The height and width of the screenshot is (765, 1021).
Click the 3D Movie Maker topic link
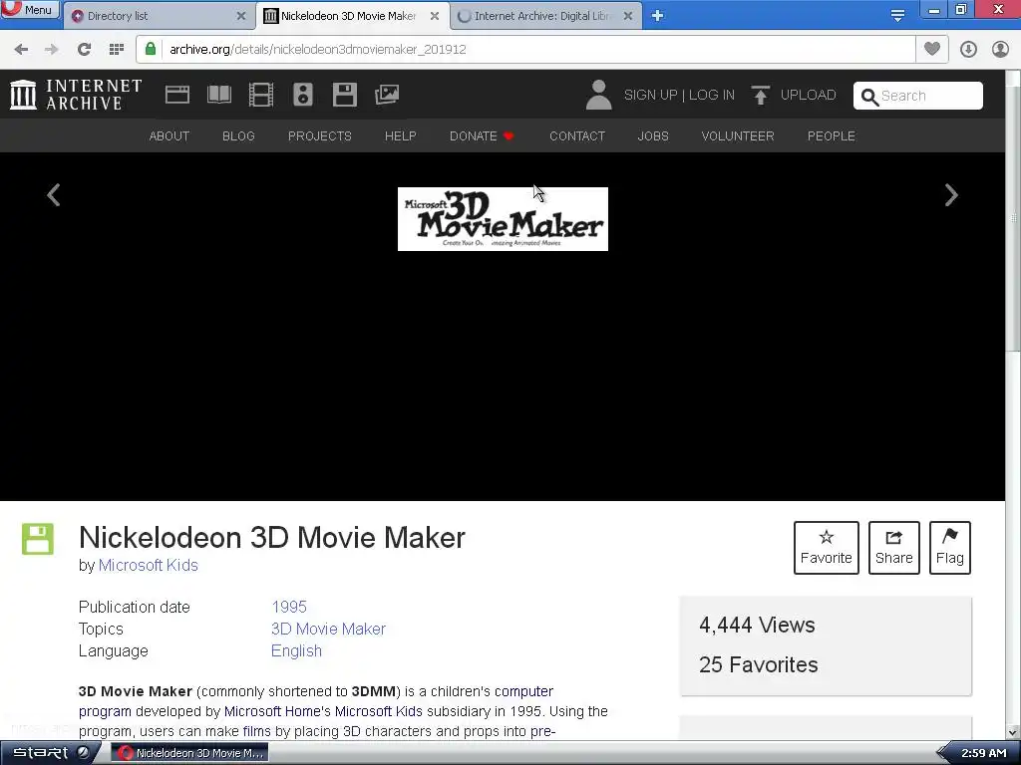(x=328, y=630)
